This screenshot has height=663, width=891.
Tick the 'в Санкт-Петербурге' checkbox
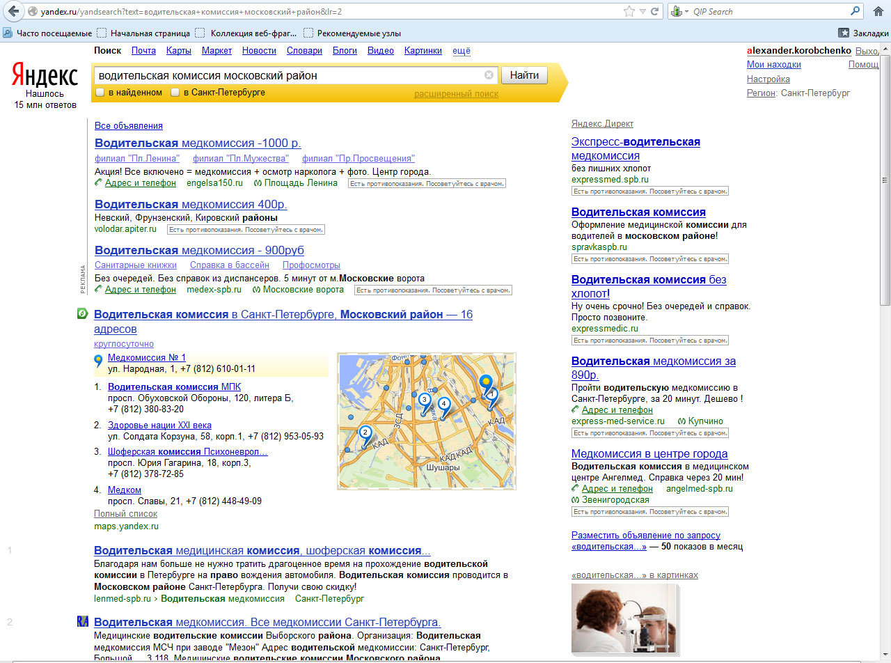[175, 93]
